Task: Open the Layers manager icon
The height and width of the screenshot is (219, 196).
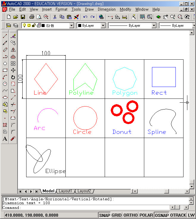Action: [x=16, y=26]
